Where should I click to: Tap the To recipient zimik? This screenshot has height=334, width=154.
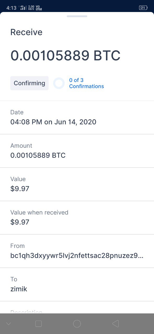pyautogui.click(x=19, y=289)
